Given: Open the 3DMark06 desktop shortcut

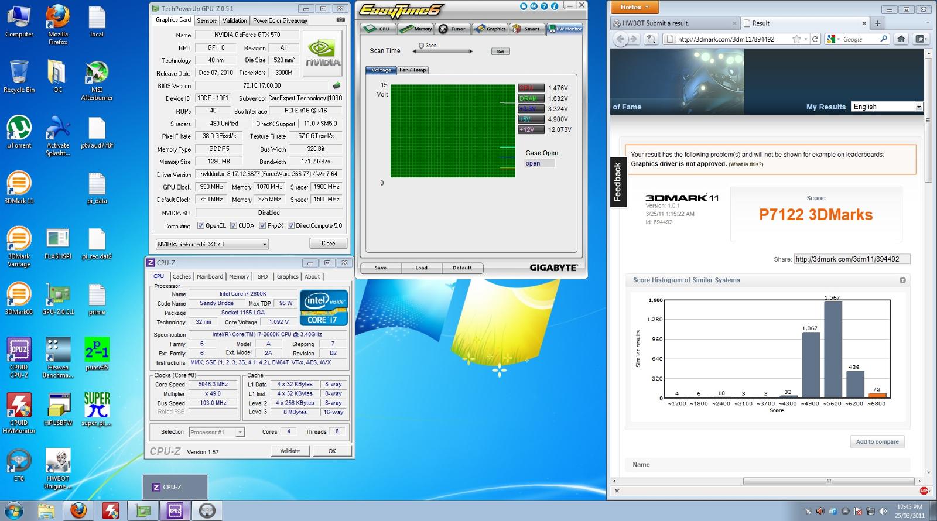Looking at the screenshot, I should point(19,299).
